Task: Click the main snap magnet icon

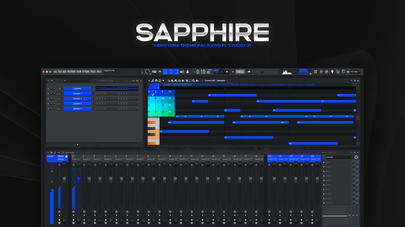Action: (x=348, y=72)
